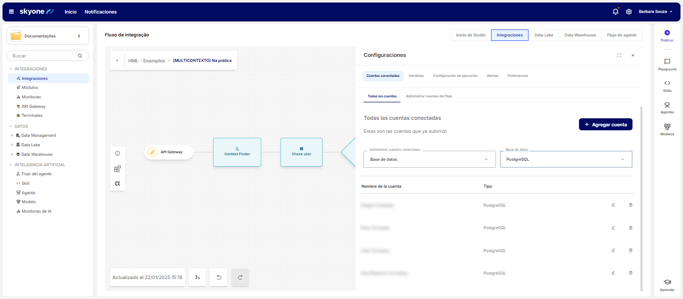Image resolution: width=683 pixels, height=299 pixels.
Task: Open Administrar cuentas del flujo link
Action: click(429, 96)
